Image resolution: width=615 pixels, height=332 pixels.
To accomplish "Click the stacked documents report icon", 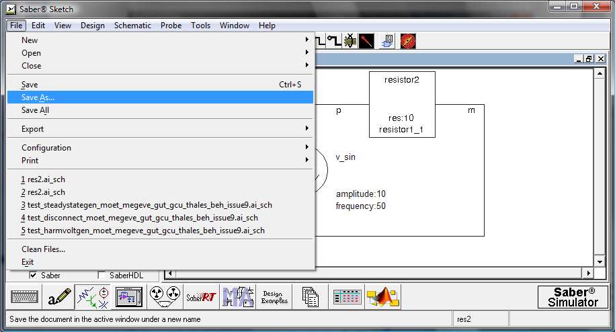I will pyautogui.click(x=310, y=297).
